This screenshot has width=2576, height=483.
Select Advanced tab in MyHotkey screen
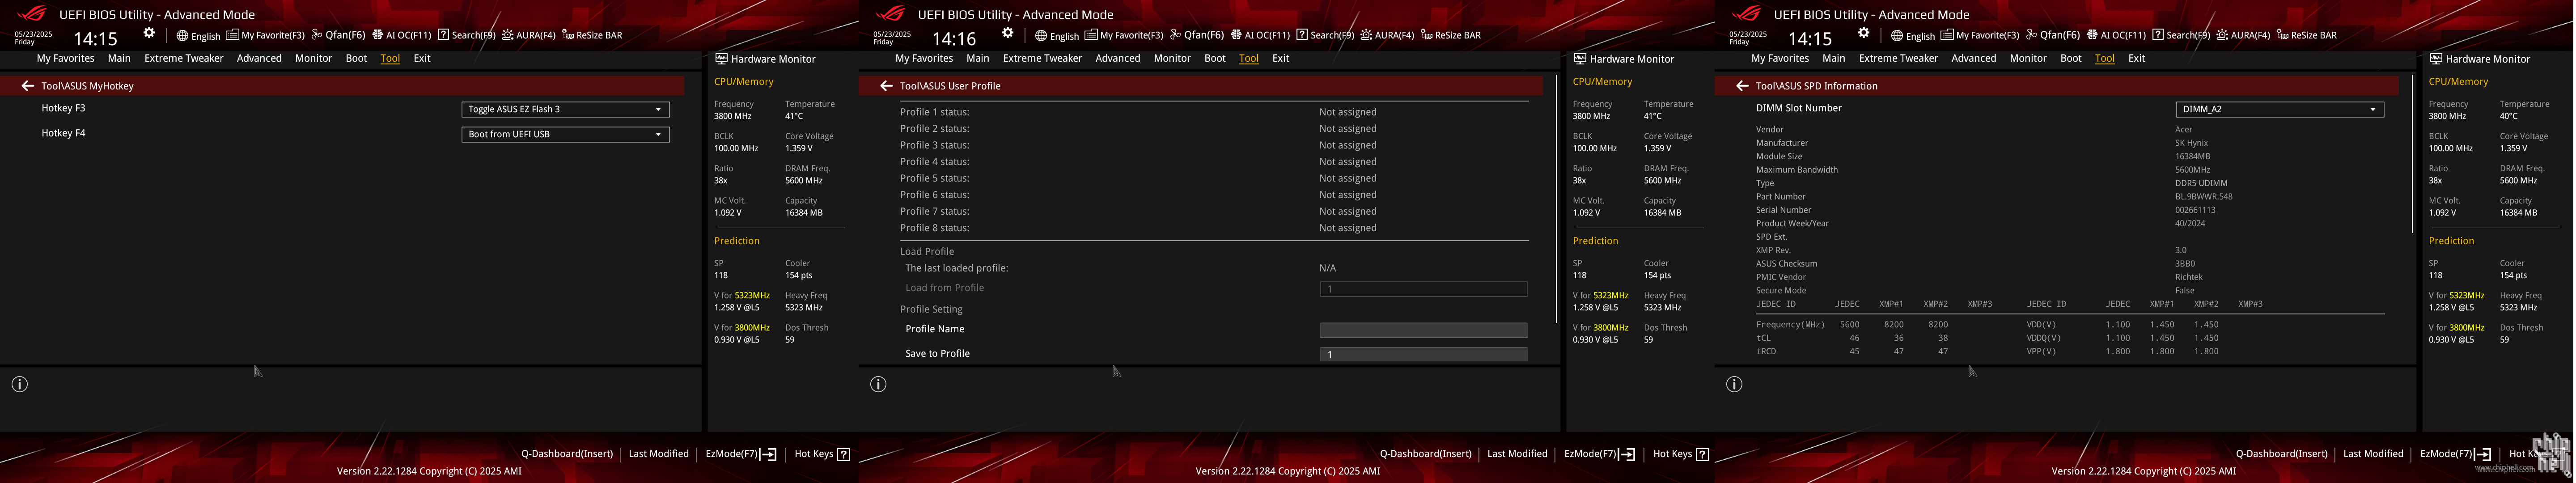259,58
